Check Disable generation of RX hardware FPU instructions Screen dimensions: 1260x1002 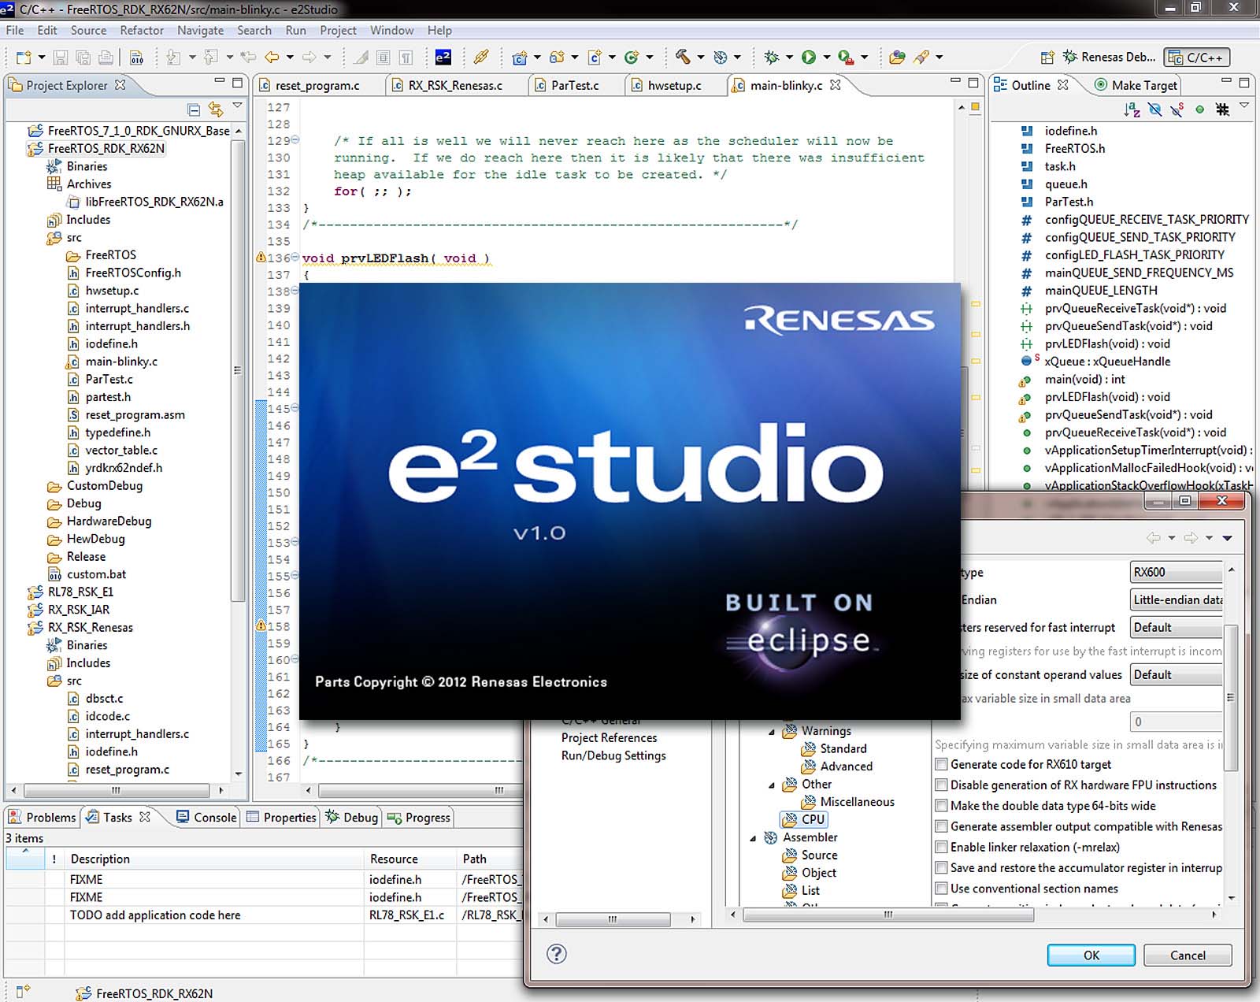click(x=941, y=785)
